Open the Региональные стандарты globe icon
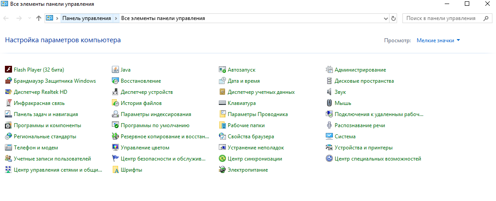This screenshot has height=201, width=496. [x=8, y=137]
